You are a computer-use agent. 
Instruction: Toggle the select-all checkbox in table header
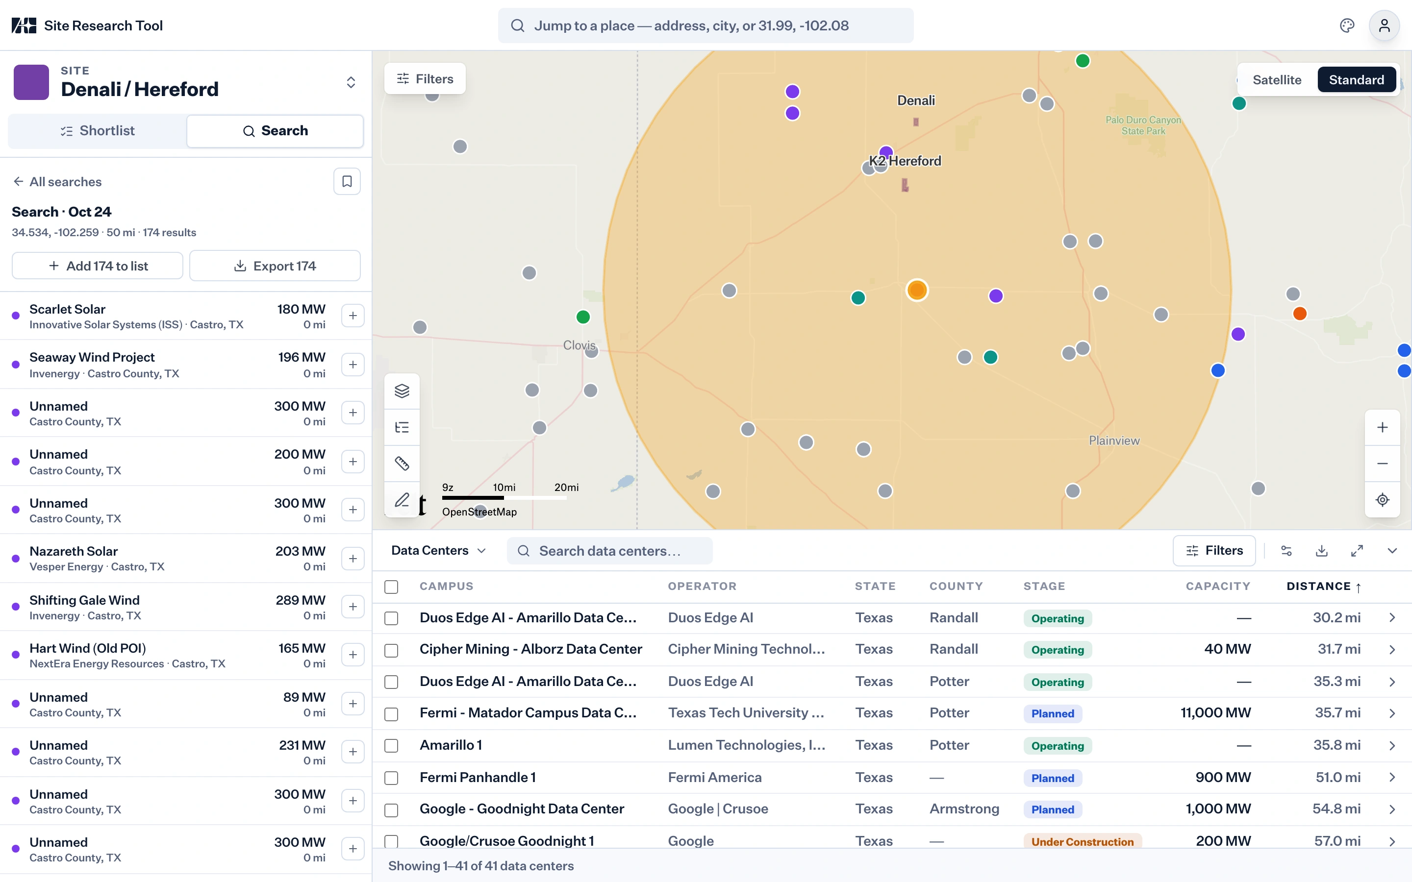tap(391, 587)
